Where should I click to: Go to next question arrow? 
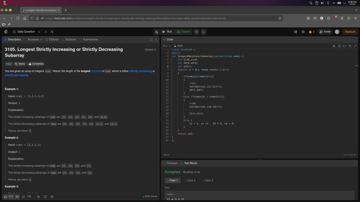45,32
